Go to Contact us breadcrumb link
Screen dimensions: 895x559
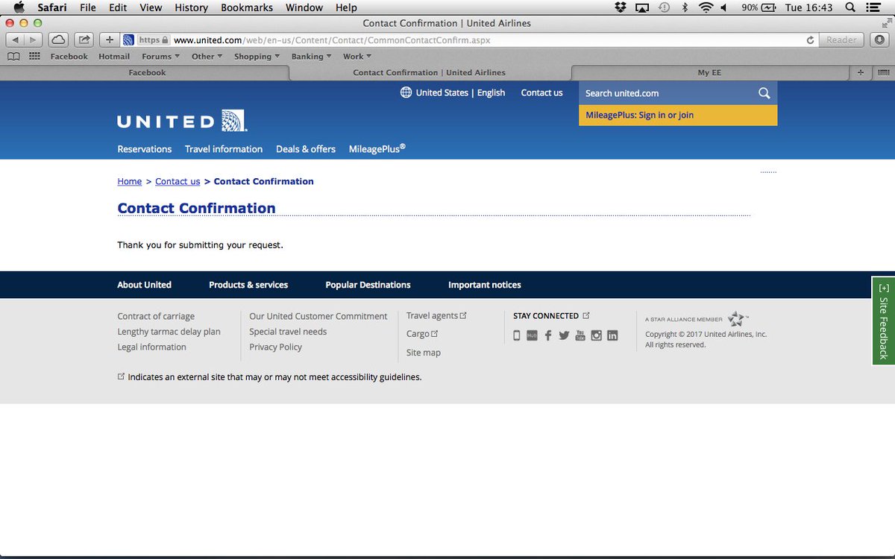click(x=178, y=182)
